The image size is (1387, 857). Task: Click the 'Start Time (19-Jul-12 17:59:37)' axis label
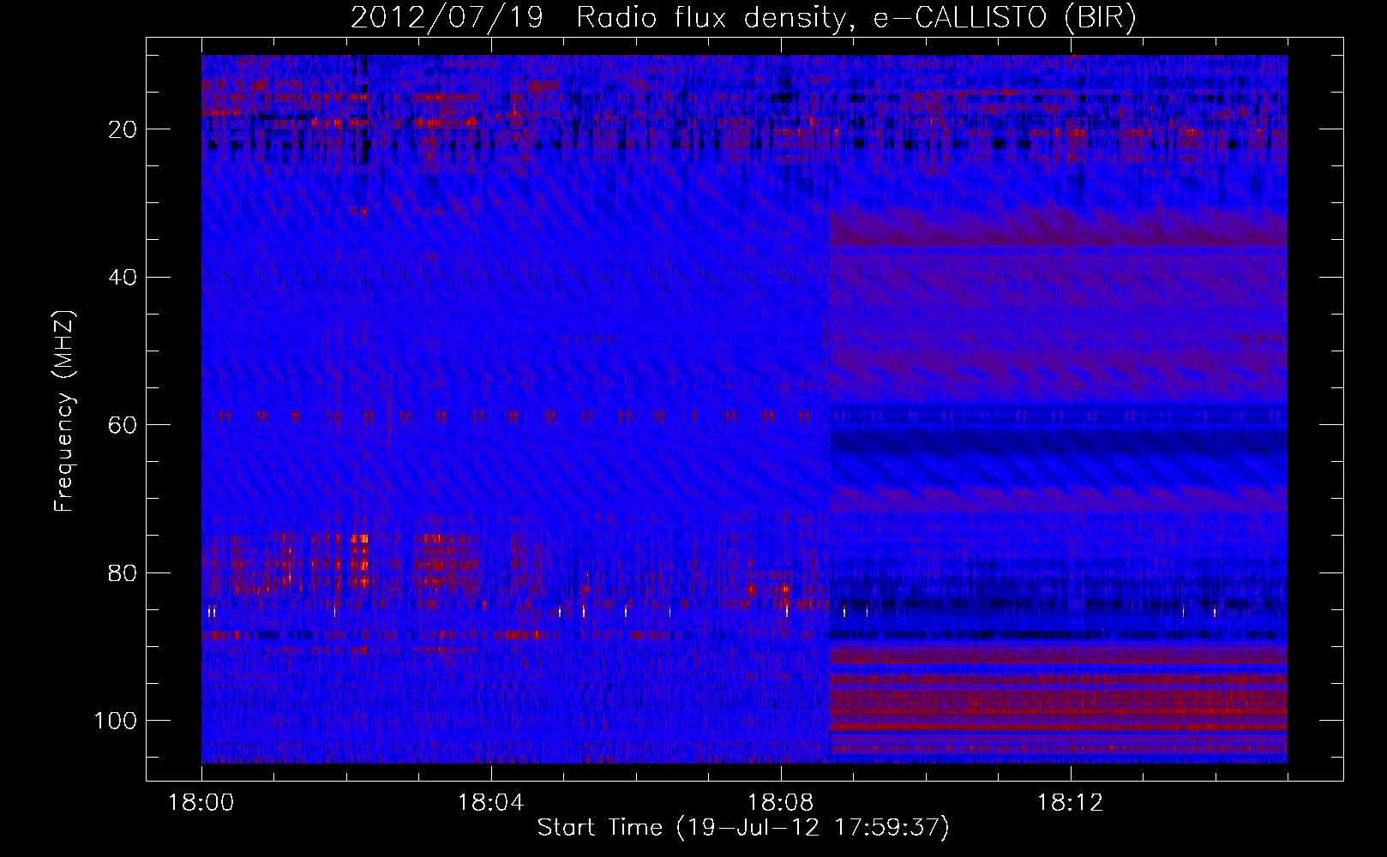coord(743,828)
